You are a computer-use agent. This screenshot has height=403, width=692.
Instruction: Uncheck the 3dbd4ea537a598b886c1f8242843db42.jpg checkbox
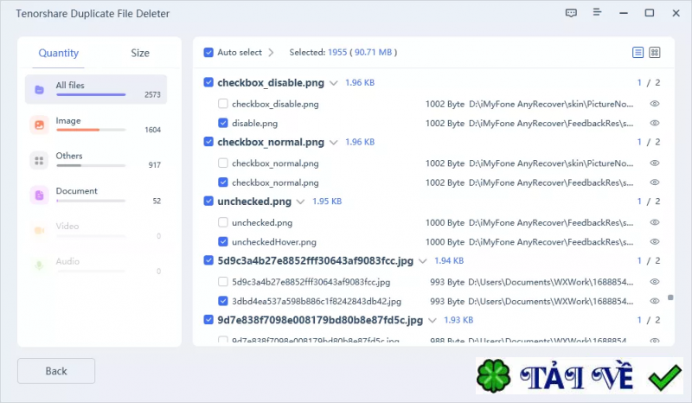point(223,301)
